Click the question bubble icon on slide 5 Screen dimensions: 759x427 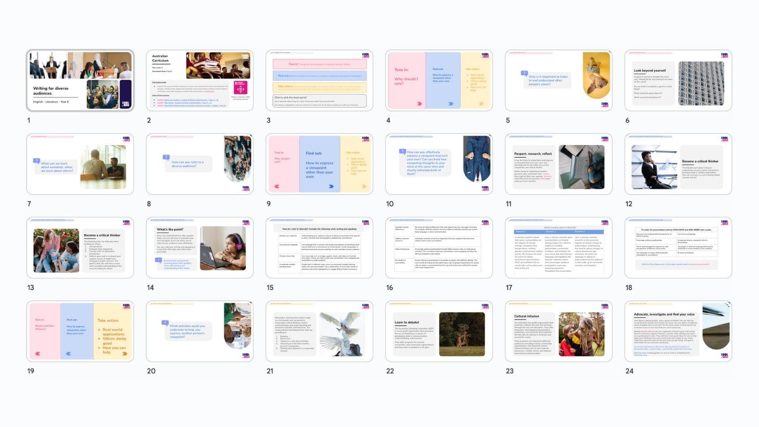[524, 73]
